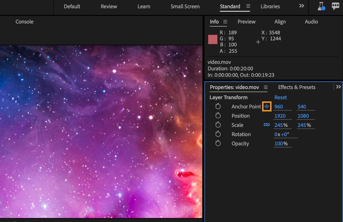The height and width of the screenshot is (222, 343).
Task: Open the Audio panel tab
Action: click(311, 22)
